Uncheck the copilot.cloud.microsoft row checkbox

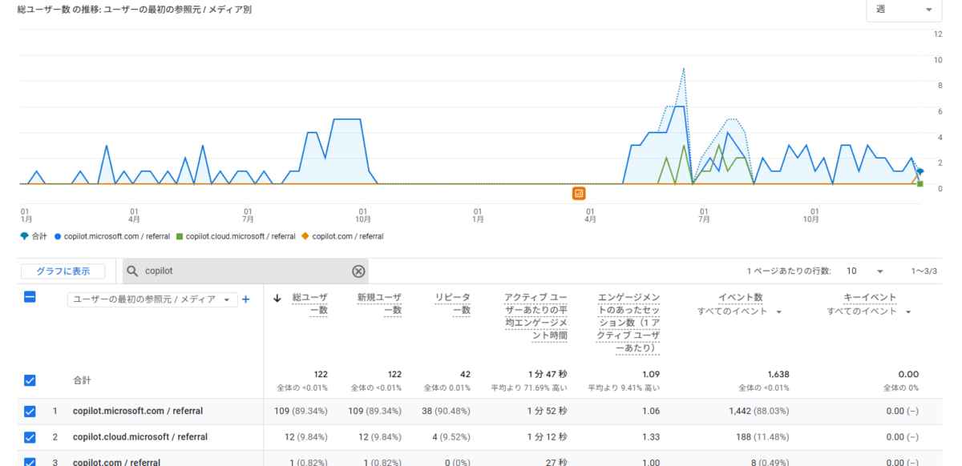pos(30,437)
